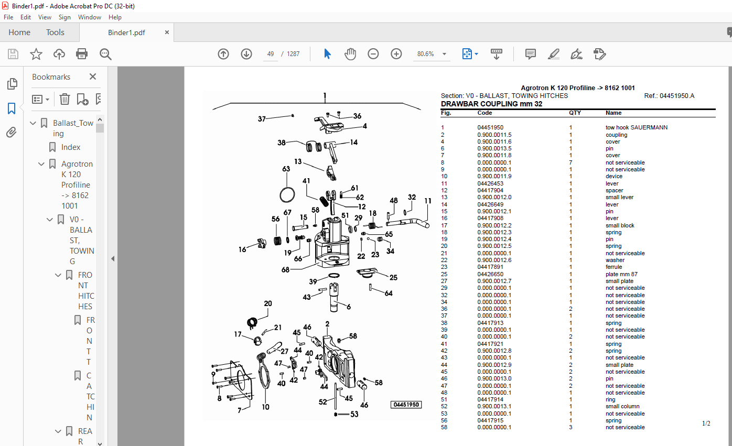Select the Highlight text pen tool
Image resolution: width=732 pixels, height=446 pixels.
click(x=553, y=54)
